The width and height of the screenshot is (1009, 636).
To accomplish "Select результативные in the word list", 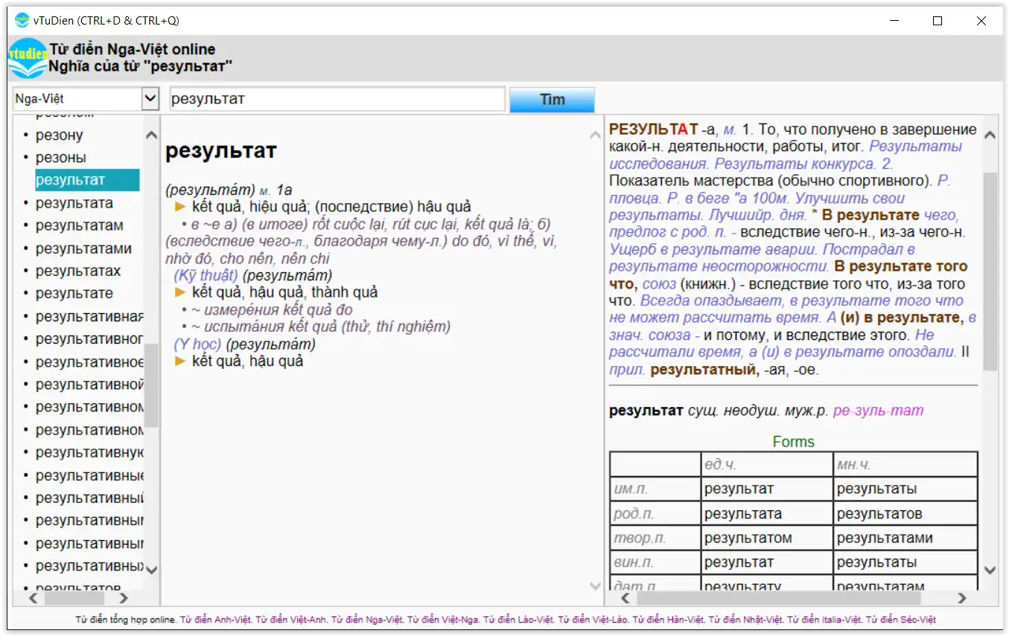I will coord(89,475).
